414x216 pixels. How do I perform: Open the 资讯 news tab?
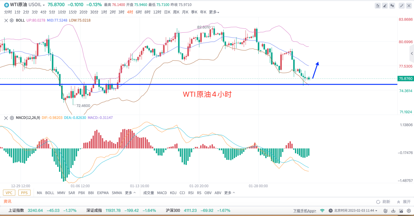click(x=8, y=202)
